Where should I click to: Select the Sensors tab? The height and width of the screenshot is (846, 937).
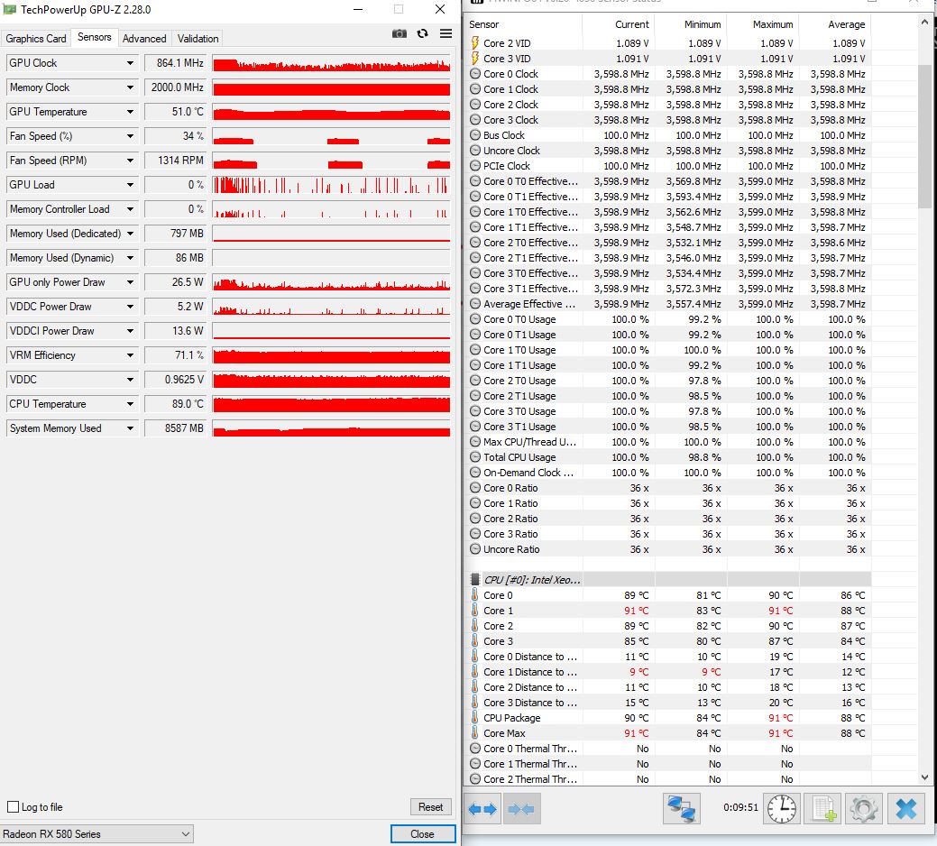click(x=95, y=37)
